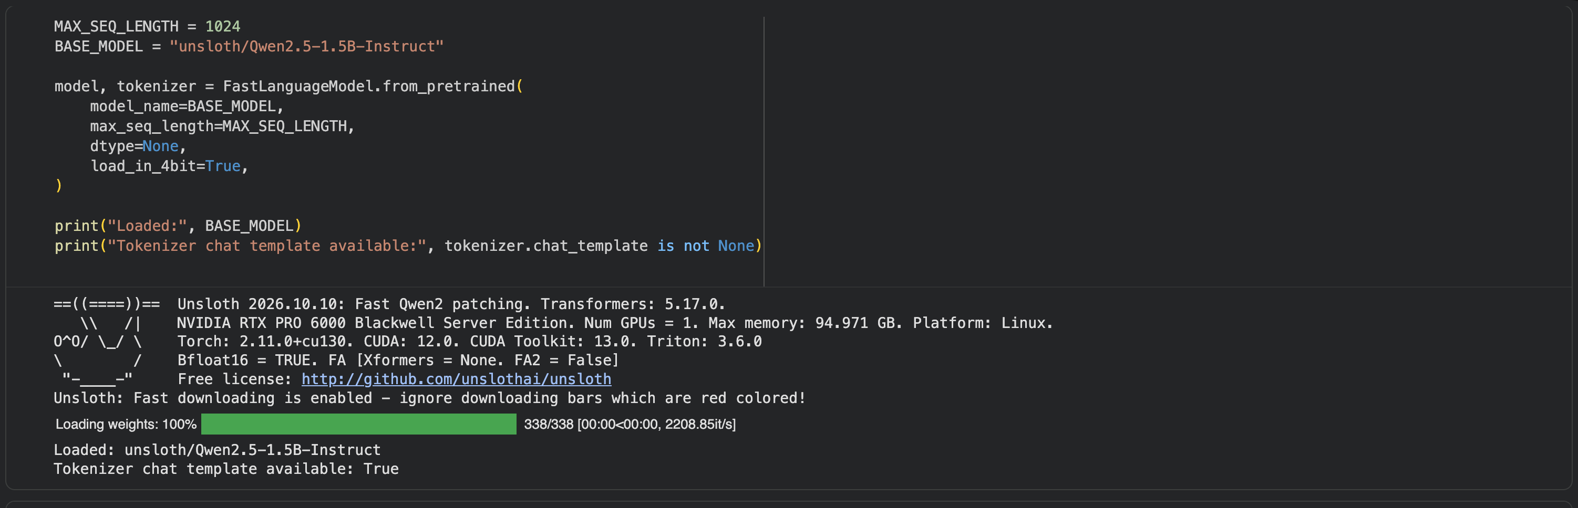Click the Loading weights: 100% label

(x=126, y=424)
